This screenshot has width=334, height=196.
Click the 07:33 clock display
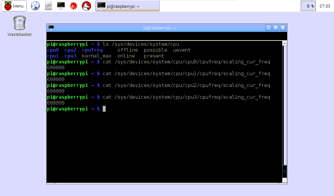pos(325,6)
